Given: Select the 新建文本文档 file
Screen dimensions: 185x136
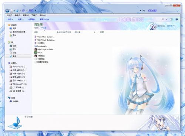Looking at the screenshot, I should [41, 62].
